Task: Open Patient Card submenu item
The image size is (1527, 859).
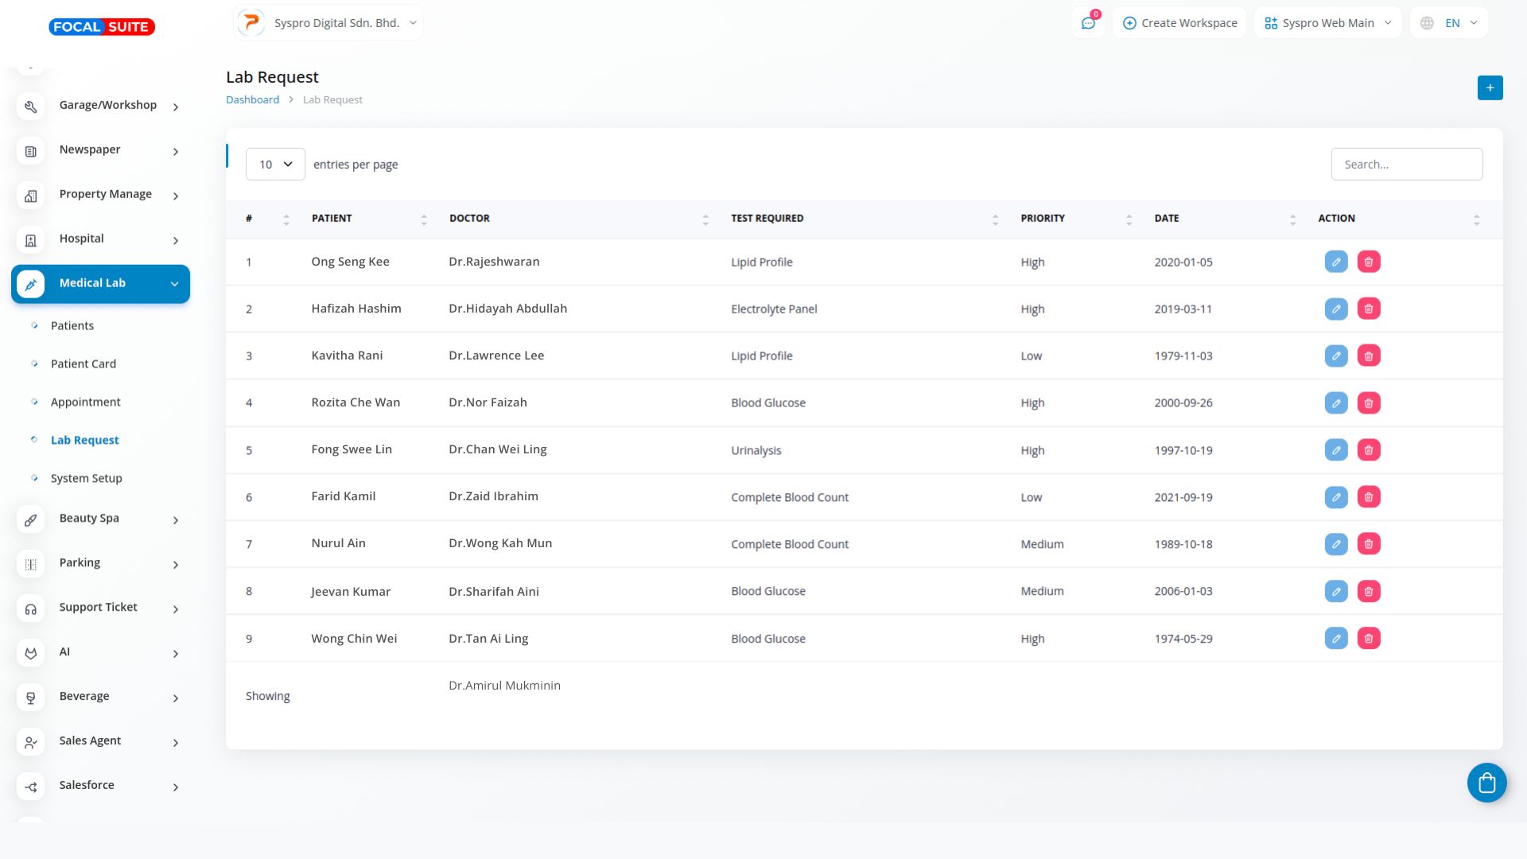Action: pos(84,364)
